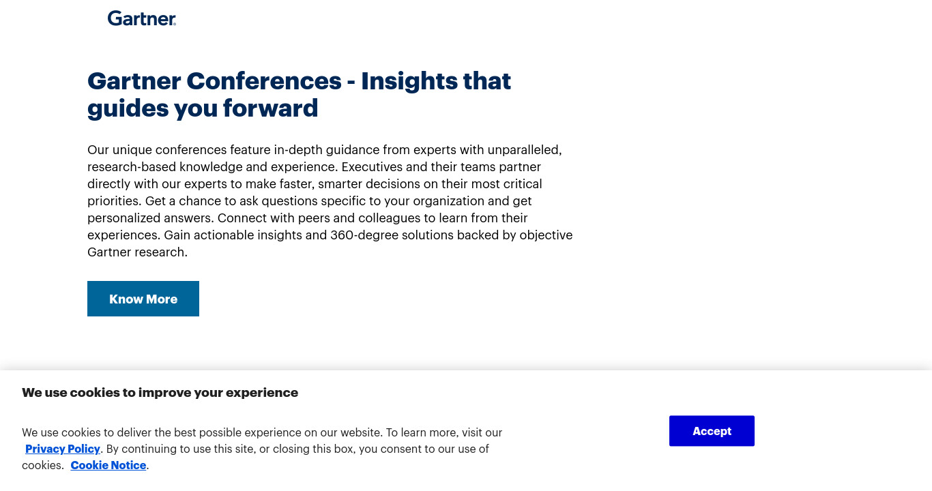Accept the cookies with the Accept button
Screen dimensions: 932x491
click(x=712, y=431)
